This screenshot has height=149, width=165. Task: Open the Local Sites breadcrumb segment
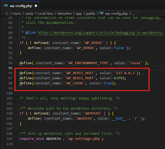click(45, 13)
